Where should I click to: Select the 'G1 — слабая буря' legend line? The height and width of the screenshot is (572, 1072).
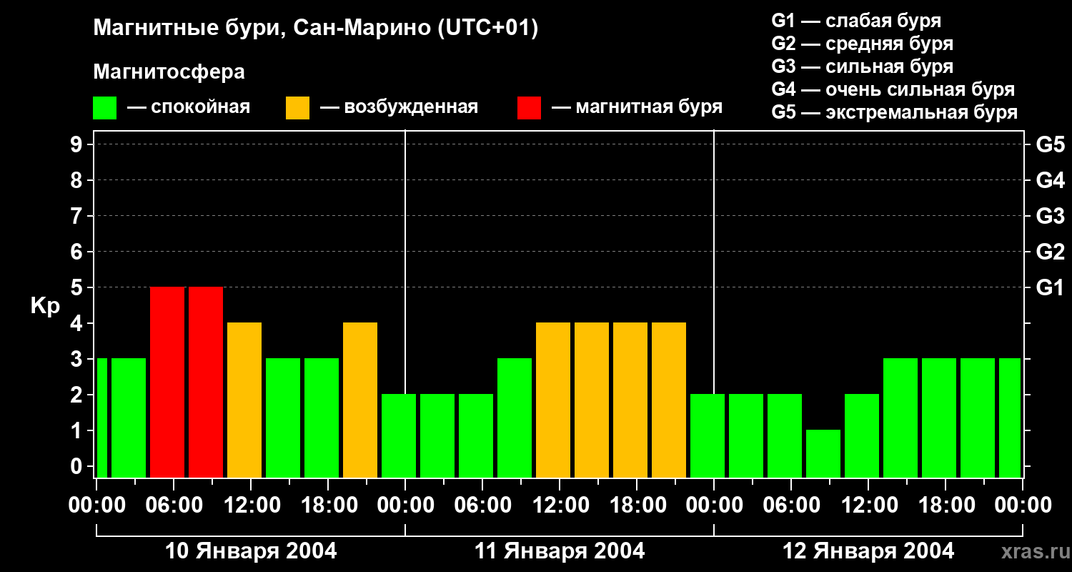point(856,21)
